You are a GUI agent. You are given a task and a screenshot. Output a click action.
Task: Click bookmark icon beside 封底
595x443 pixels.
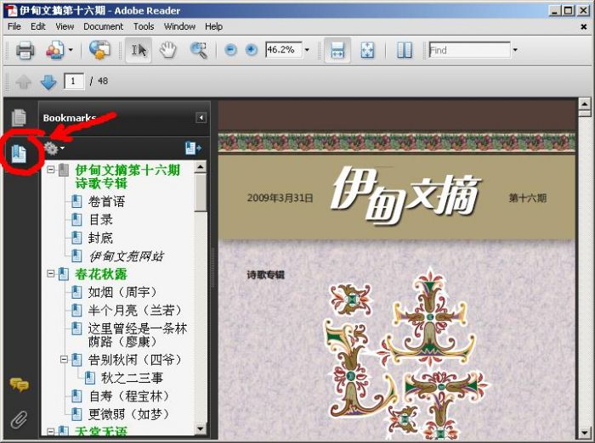click(x=76, y=238)
